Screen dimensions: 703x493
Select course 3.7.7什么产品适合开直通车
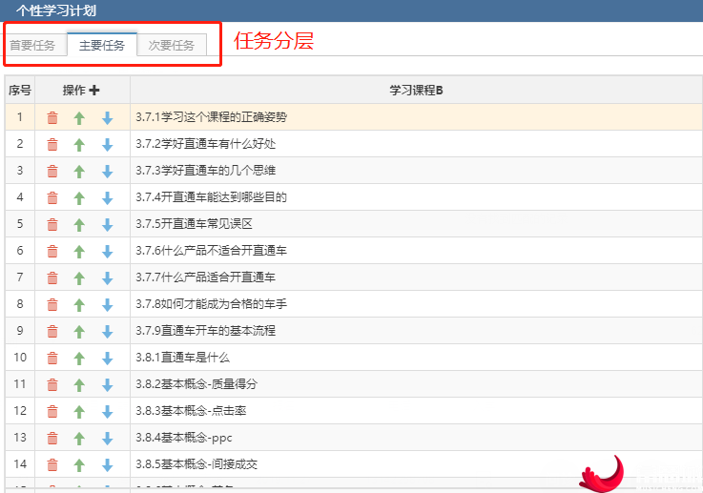click(x=206, y=277)
